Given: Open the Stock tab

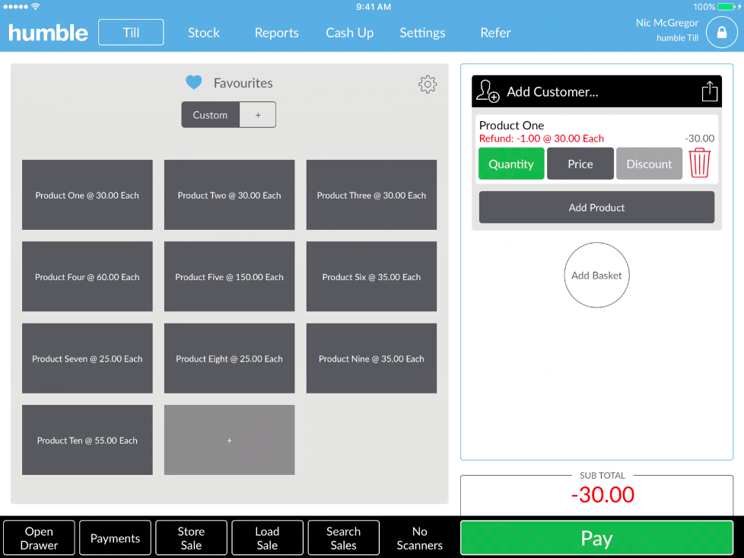Looking at the screenshot, I should tap(204, 33).
